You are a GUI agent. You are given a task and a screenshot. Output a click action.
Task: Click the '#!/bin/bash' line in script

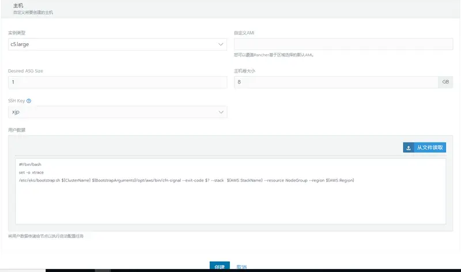coord(30,164)
